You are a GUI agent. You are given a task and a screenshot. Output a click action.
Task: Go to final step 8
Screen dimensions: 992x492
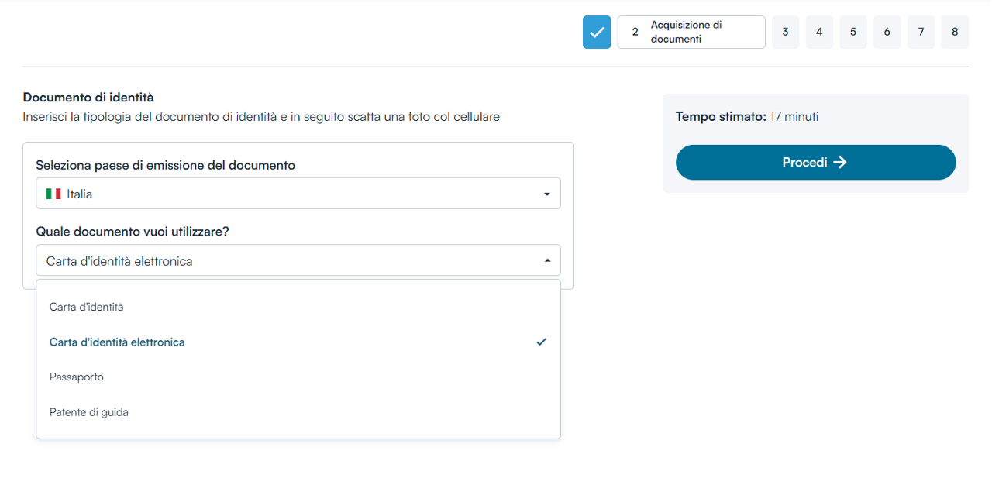point(955,33)
